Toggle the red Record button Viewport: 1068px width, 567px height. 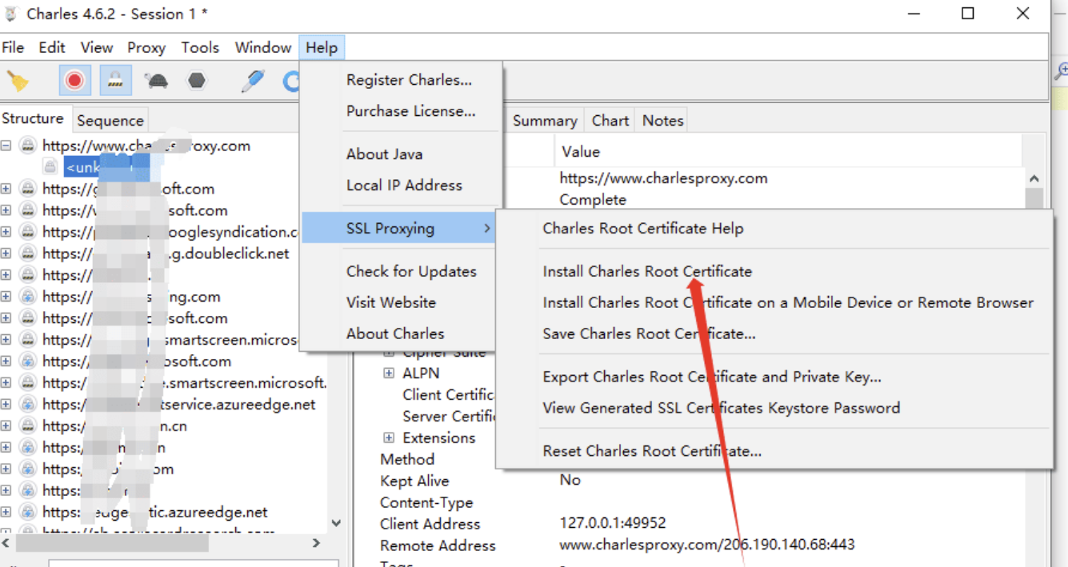(74, 81)
